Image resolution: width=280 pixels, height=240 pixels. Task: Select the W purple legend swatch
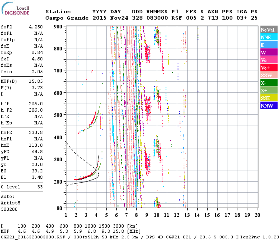pyautogui.click(x=269, y=52)
